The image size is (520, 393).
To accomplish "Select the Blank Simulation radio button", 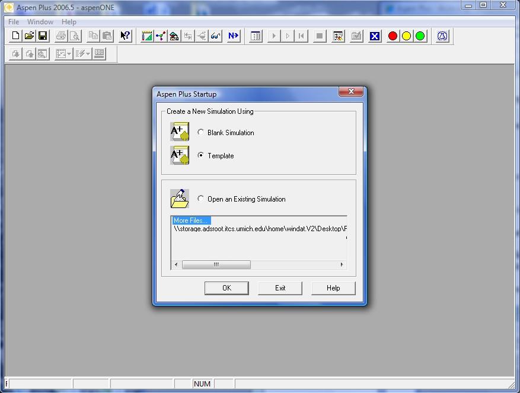I will coord(201,132).
